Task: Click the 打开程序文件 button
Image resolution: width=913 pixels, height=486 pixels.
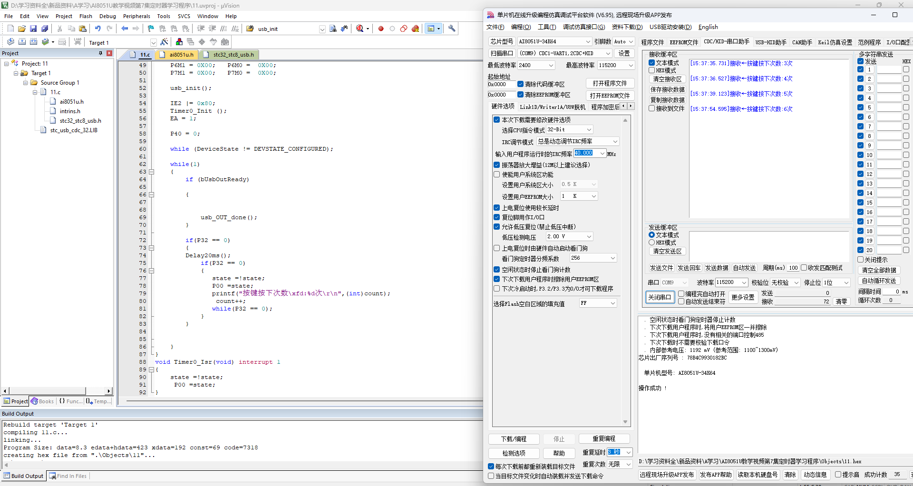Action: coord(610,83)
